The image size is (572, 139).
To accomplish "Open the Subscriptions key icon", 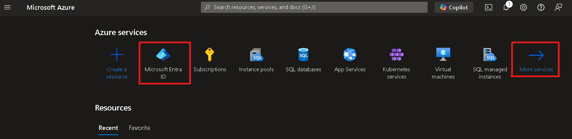I will (210, 55).
